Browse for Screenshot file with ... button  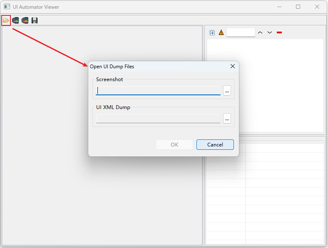pyautogui.click(x=227, y=91)
